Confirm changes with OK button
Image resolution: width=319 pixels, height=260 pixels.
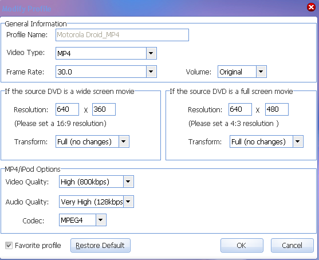click(x=242, y=245)
